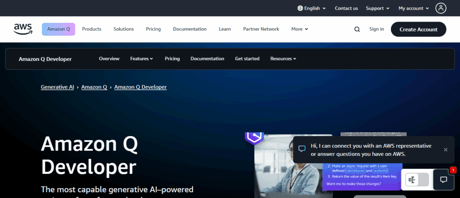This screenshot has width=460, height=198.
Task: Follow the Amazon Q breadcrumb link
Action: pyautogui.click(x=94, y=87)
